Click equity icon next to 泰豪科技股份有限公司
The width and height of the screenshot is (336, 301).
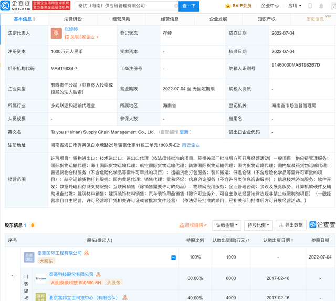click(98, 274)
